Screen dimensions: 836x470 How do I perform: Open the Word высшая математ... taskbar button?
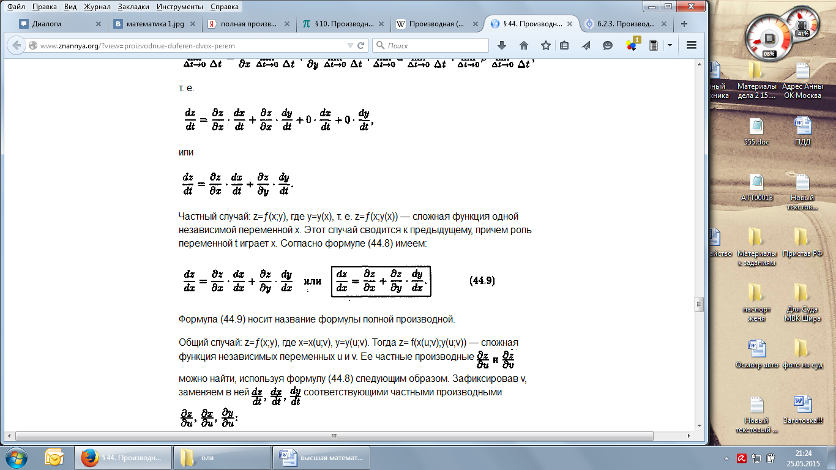323,457
